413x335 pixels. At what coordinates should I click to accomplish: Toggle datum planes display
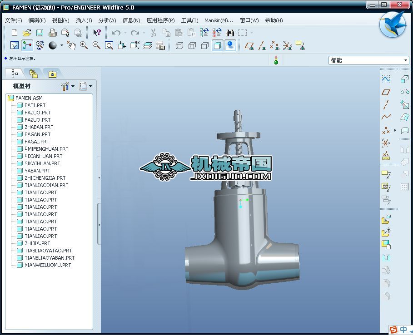[249, 45]
